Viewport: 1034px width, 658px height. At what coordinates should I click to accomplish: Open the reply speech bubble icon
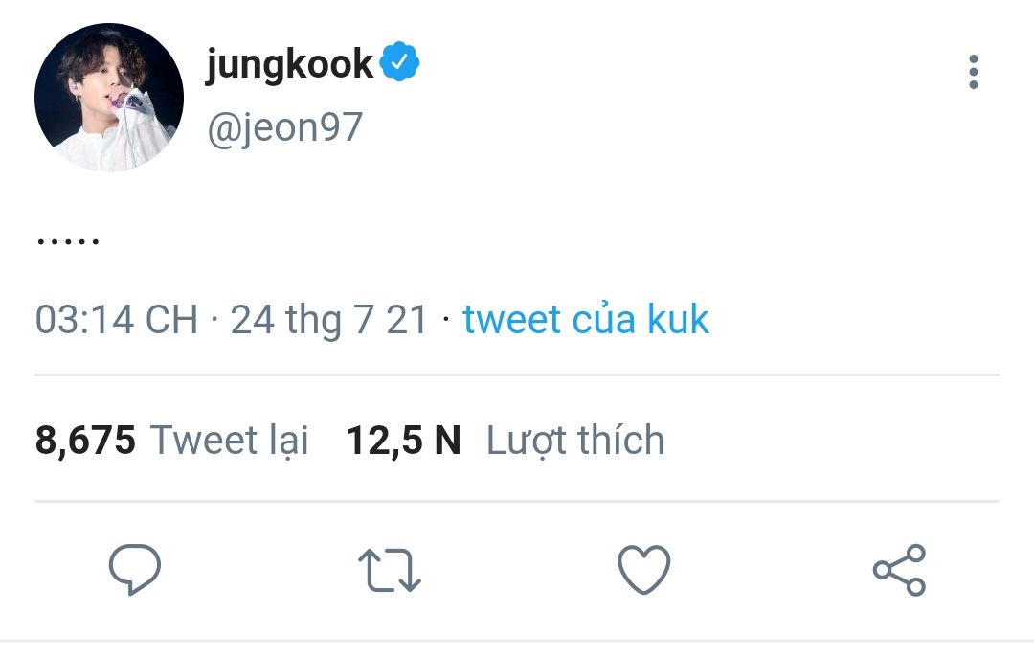pos(134,570)
